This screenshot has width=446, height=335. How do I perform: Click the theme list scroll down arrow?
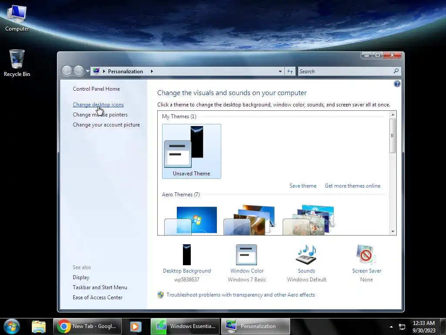pyautogui.click(x=393, y=232)
